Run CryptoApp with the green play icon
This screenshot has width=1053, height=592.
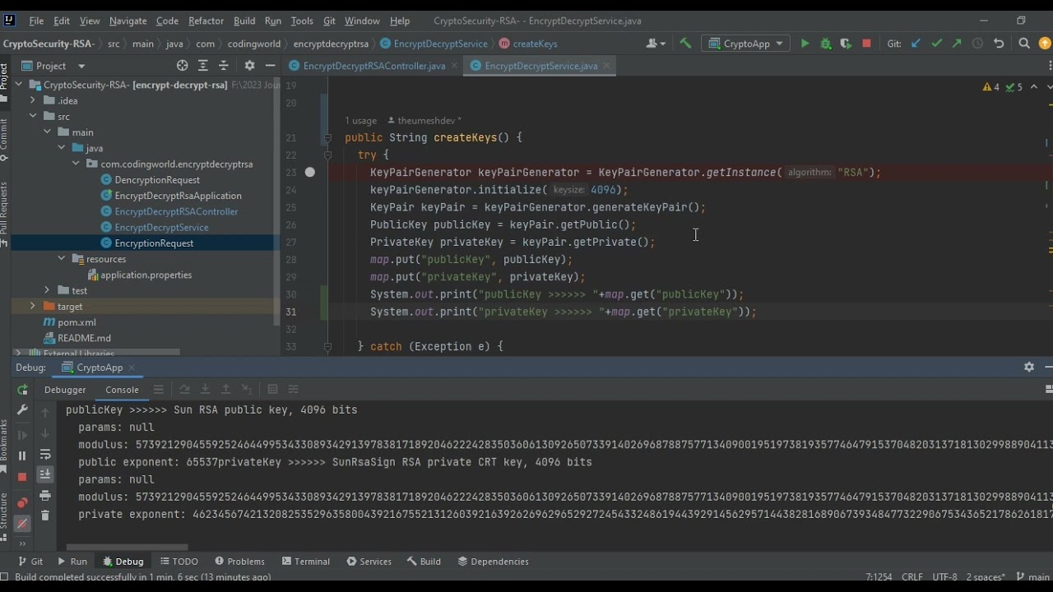pos(805,44)
